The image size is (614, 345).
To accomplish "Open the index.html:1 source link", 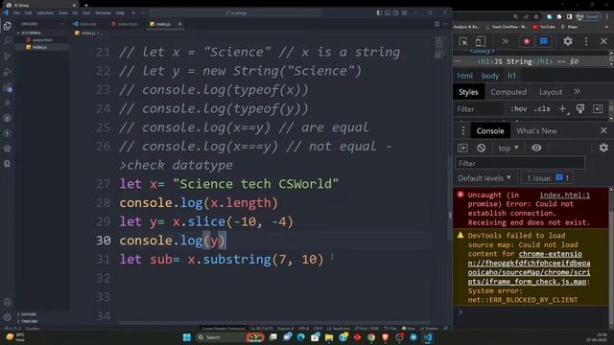I will click(x=565, y=195).
